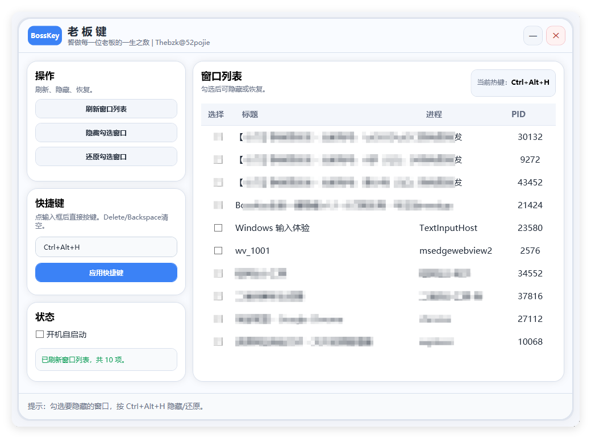Enable 开机自启动 option
The height and width of the screenshot is (438, 591).
pyautogui.click(x=40, y=334)
